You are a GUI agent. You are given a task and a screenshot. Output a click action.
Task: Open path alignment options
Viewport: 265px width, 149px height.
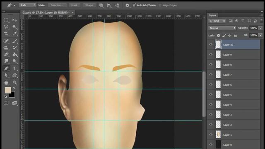click(x=109, y=5)
